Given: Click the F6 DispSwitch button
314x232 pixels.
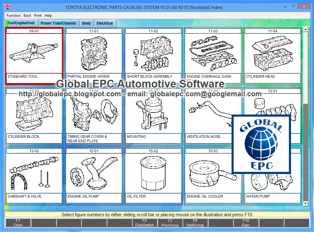Looking at the screenshot, I should pos(145,223).
